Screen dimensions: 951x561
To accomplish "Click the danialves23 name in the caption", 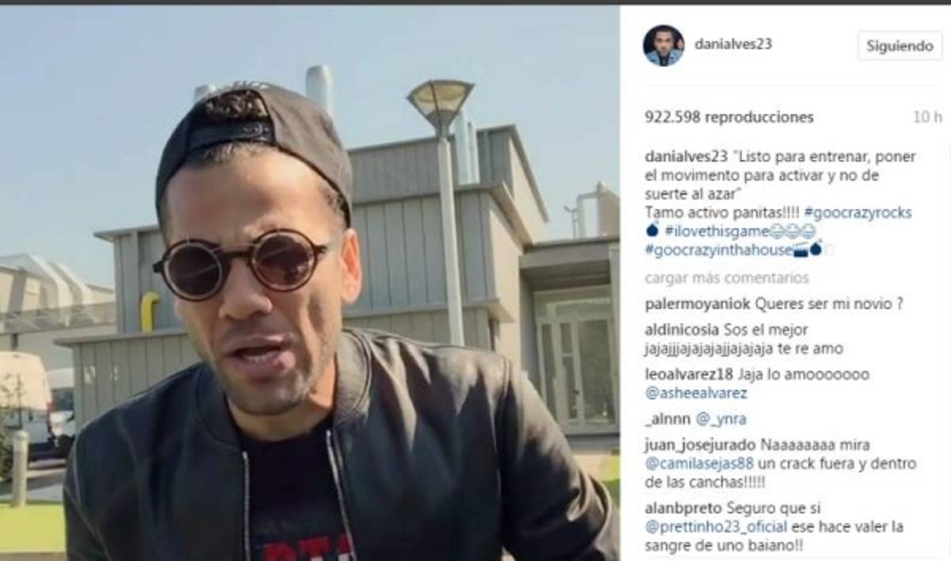I will [685, 157].
